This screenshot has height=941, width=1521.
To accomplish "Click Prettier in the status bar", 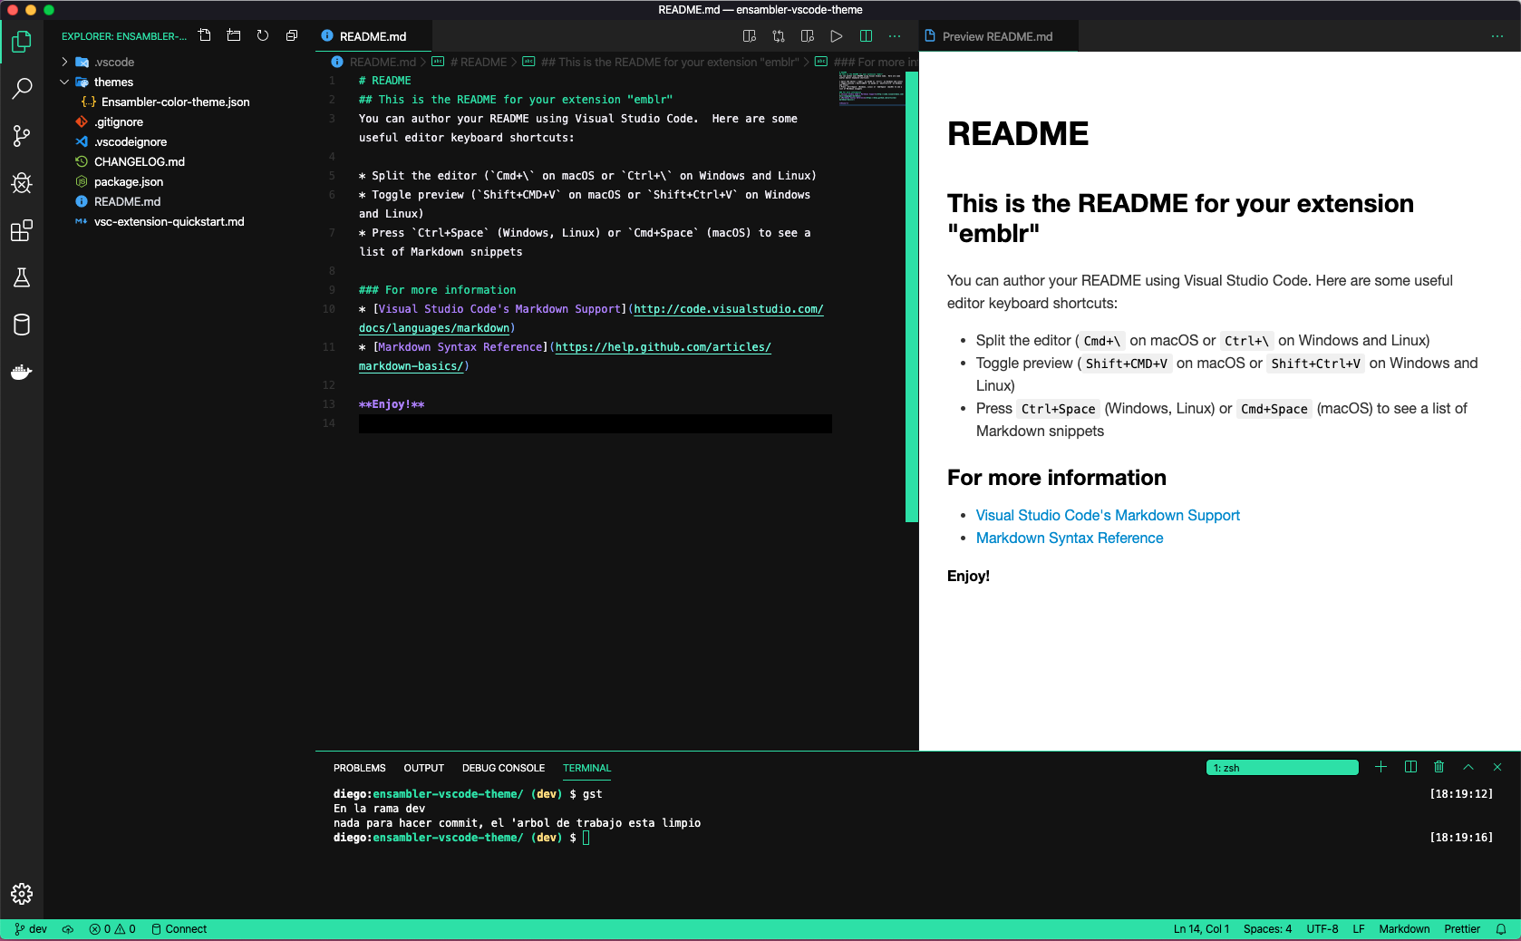I will 1462,929.
